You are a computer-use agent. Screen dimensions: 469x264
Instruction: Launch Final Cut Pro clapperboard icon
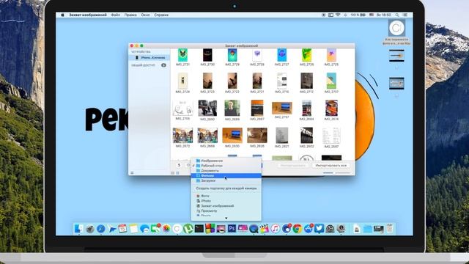pyautogui.click(x=265, y=229)
